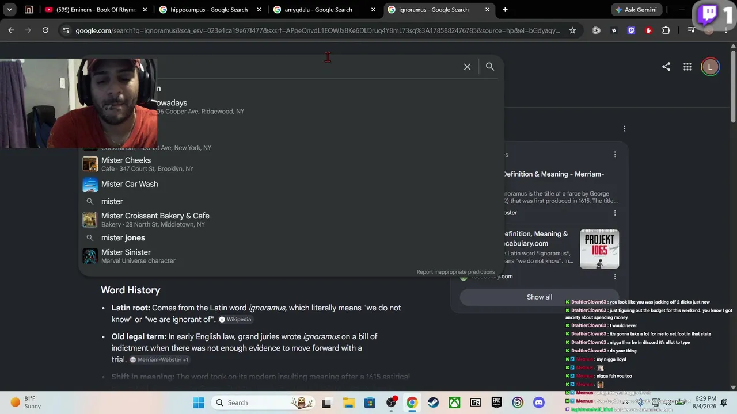
Task: Open three-dot menu above the sources panel
Action: pyautogui.click(x=624, y=129)
